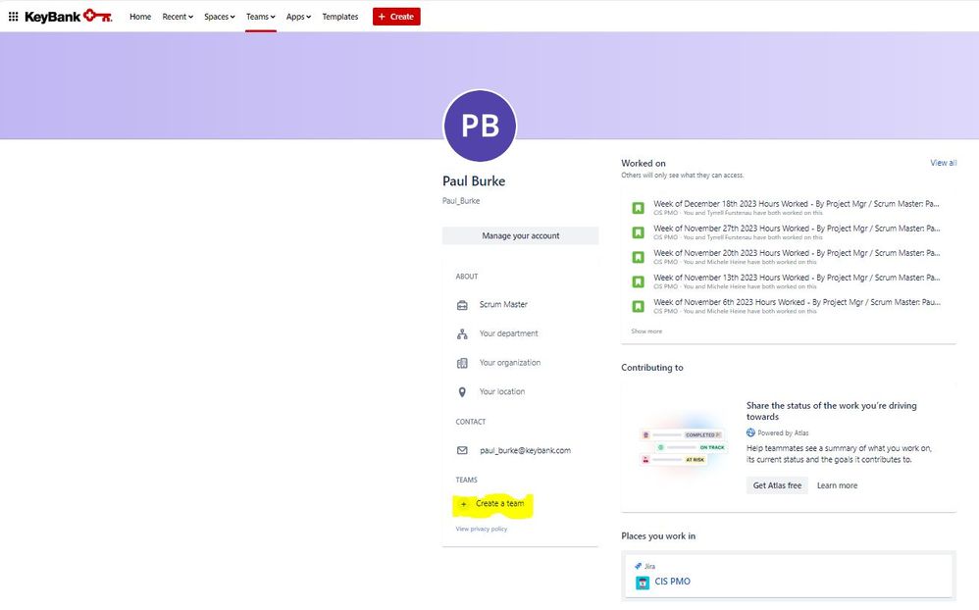The height and width of the screenshot is (610, 979).
Task: Click the department hierarchy icon
Action: point(462,334)
